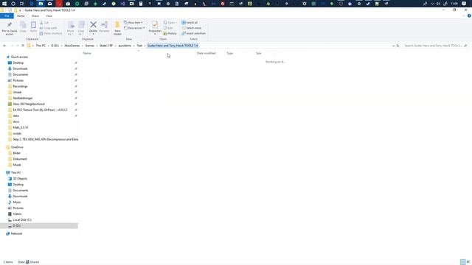
Task: Click Open in the Open group
Action: (x=170, y=23)
